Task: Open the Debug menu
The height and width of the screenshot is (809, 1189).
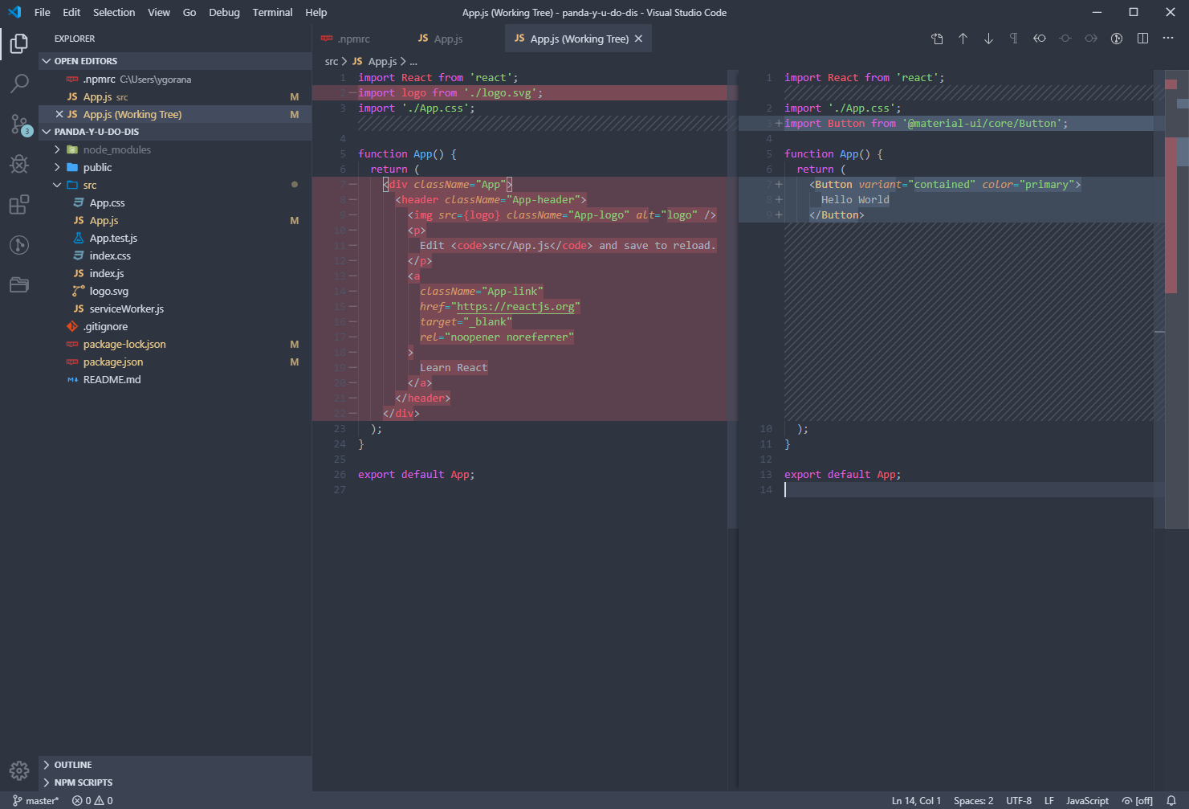Action: point(224,12)
